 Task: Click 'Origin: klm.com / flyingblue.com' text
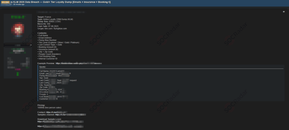[x=52, y=28]
